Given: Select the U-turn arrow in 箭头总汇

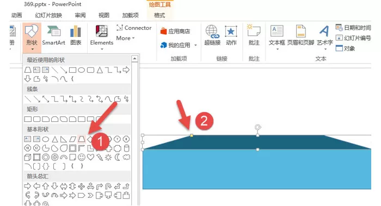Looking at the screenshot, I should point(108,186).
